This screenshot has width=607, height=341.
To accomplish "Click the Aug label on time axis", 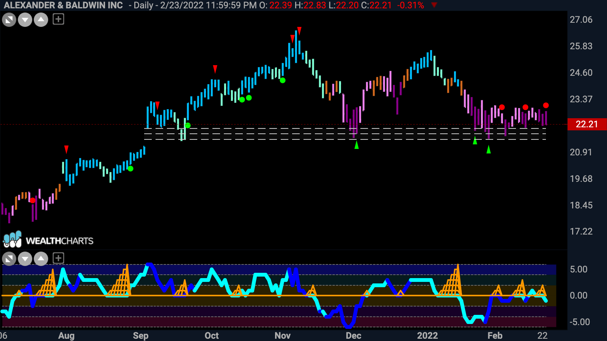I will [x=66, y=336].
